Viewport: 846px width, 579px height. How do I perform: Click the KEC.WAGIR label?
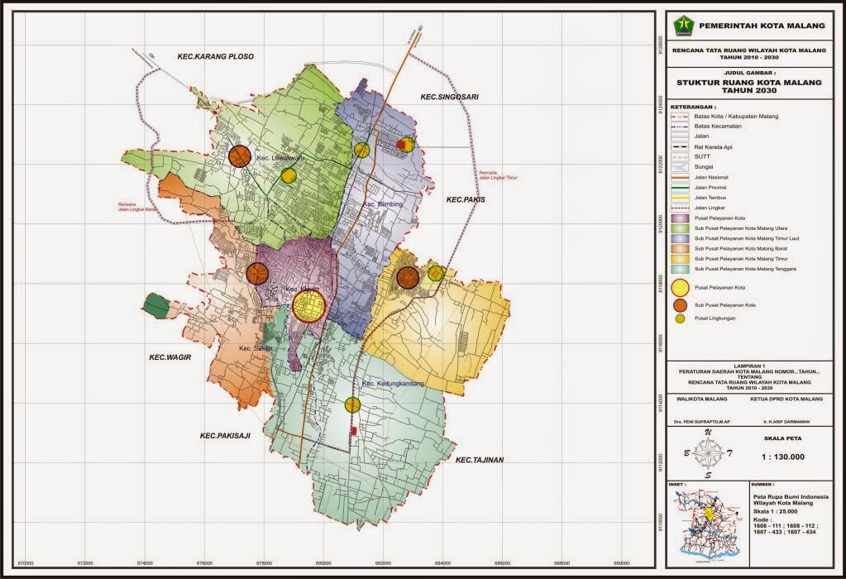(x=170, y=357)
